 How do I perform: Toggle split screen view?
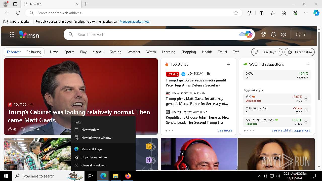click(261, 13)
